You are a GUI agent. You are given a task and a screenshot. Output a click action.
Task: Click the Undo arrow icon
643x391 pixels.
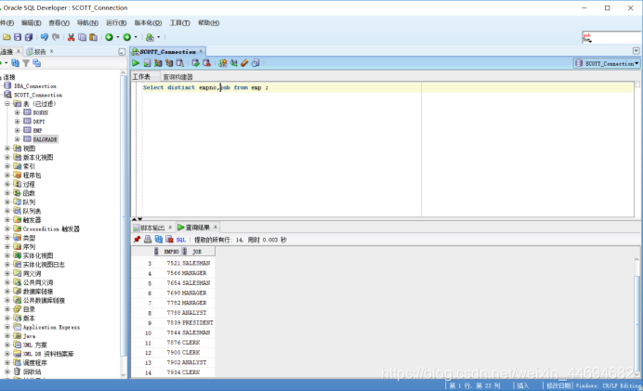(45, 37)
